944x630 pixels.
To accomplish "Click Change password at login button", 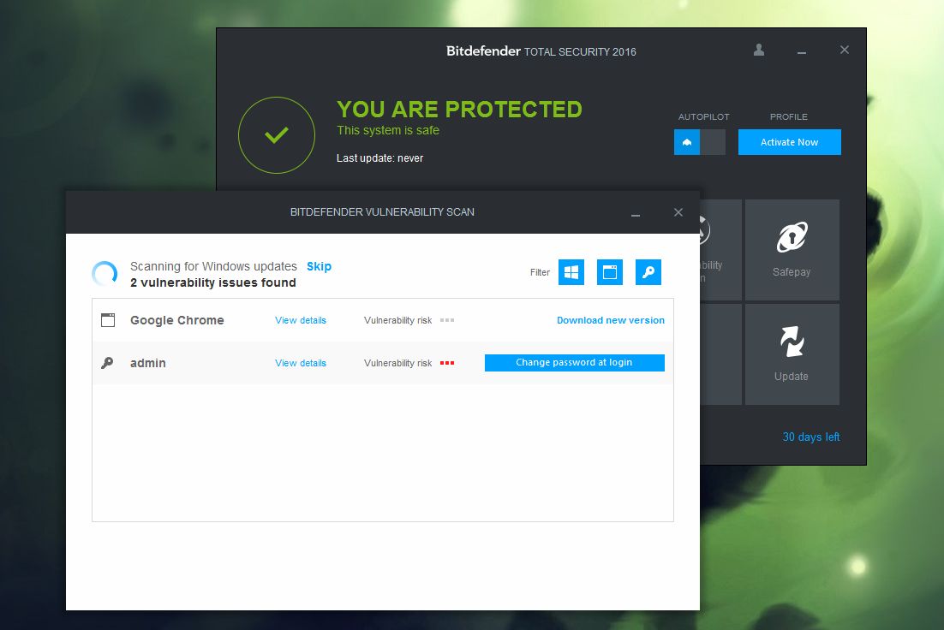I will click(x=574, y=362).
